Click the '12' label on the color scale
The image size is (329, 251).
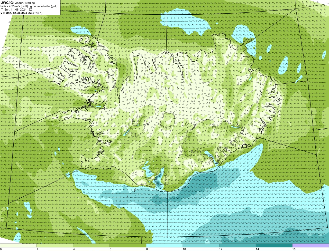coord(221,249)
